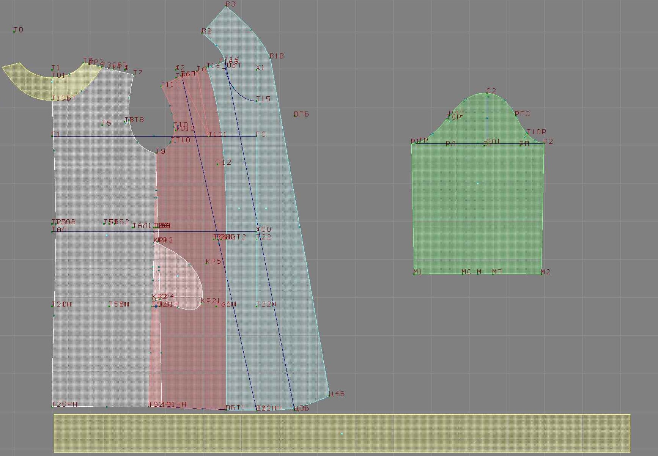Viewport: 658px width, 456px height.
Task: Click point Р2 at sleeve right corner
Action: 544,143
